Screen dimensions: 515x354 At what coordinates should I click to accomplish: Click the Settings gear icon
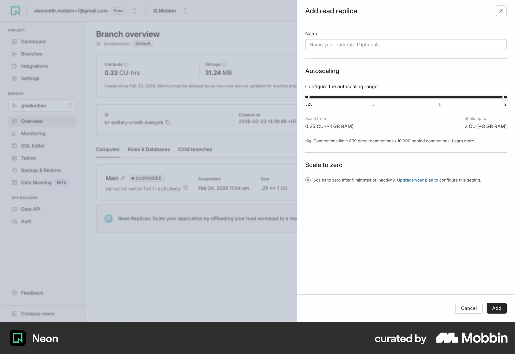(14, 78)
